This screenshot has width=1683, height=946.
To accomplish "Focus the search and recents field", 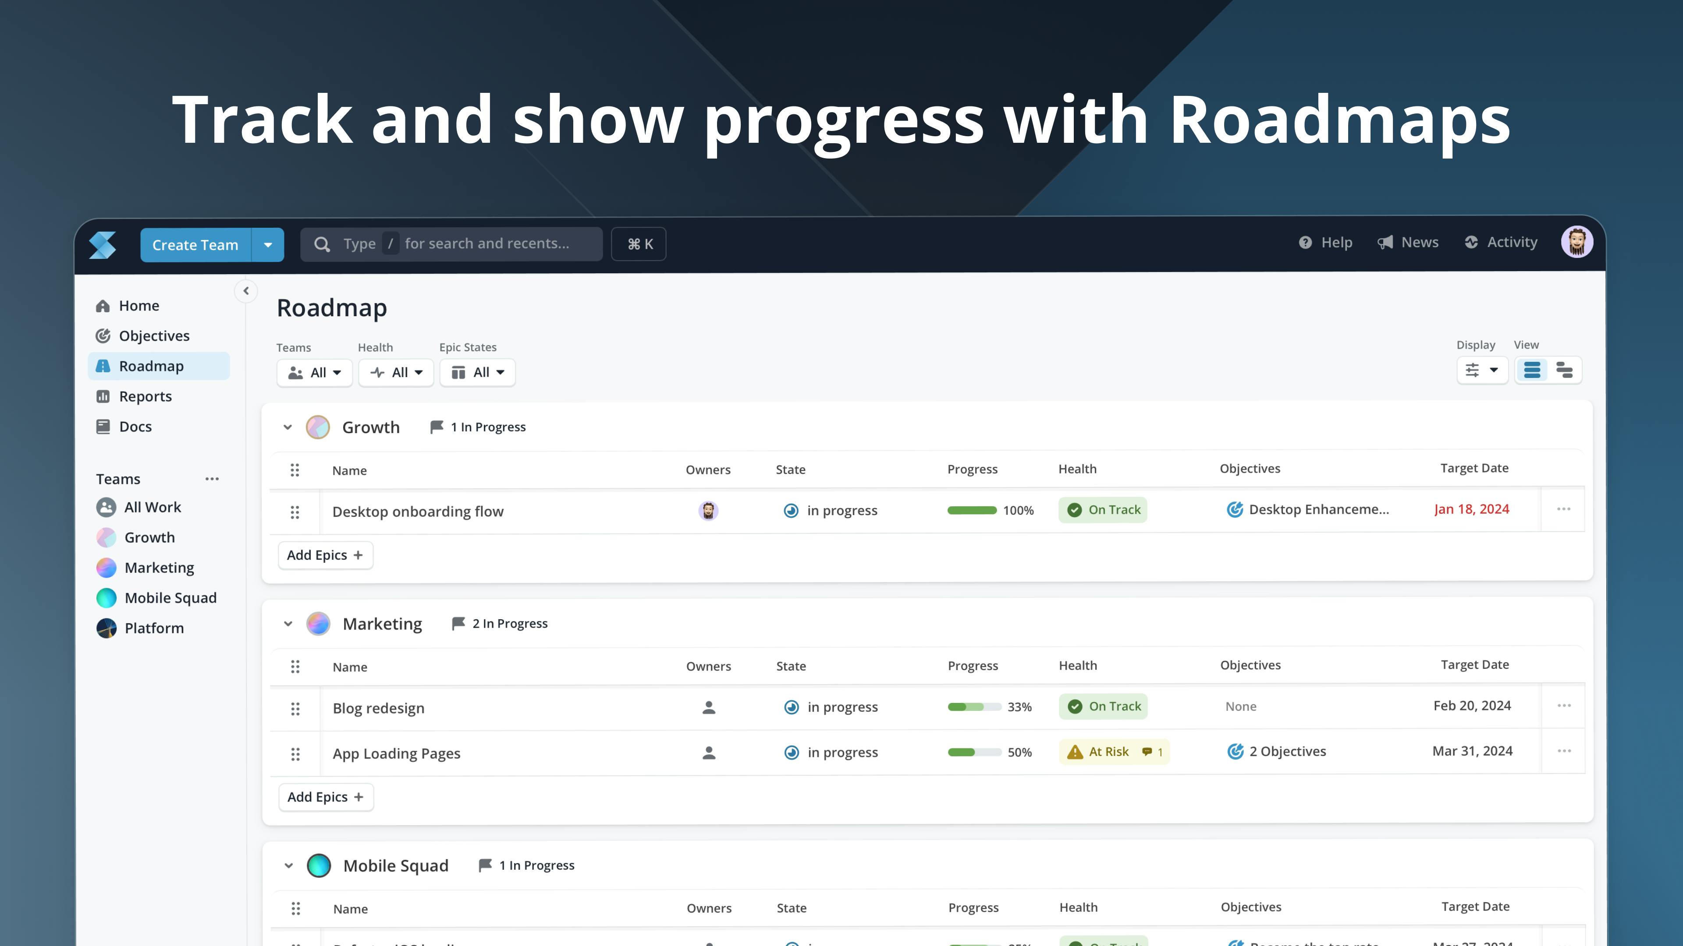I will [x=451, y=244].
